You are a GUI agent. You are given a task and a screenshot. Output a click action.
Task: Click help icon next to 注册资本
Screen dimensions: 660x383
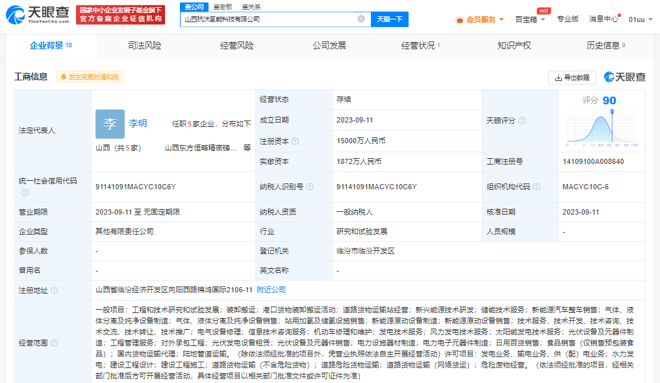296,141
